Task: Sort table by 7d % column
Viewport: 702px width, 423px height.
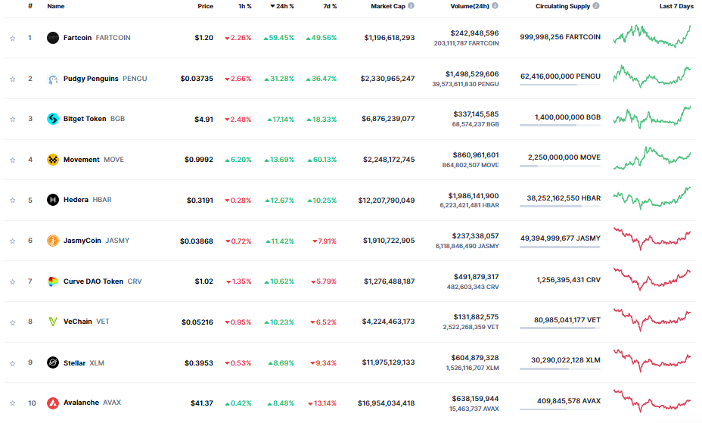Action: coord(329,6)
